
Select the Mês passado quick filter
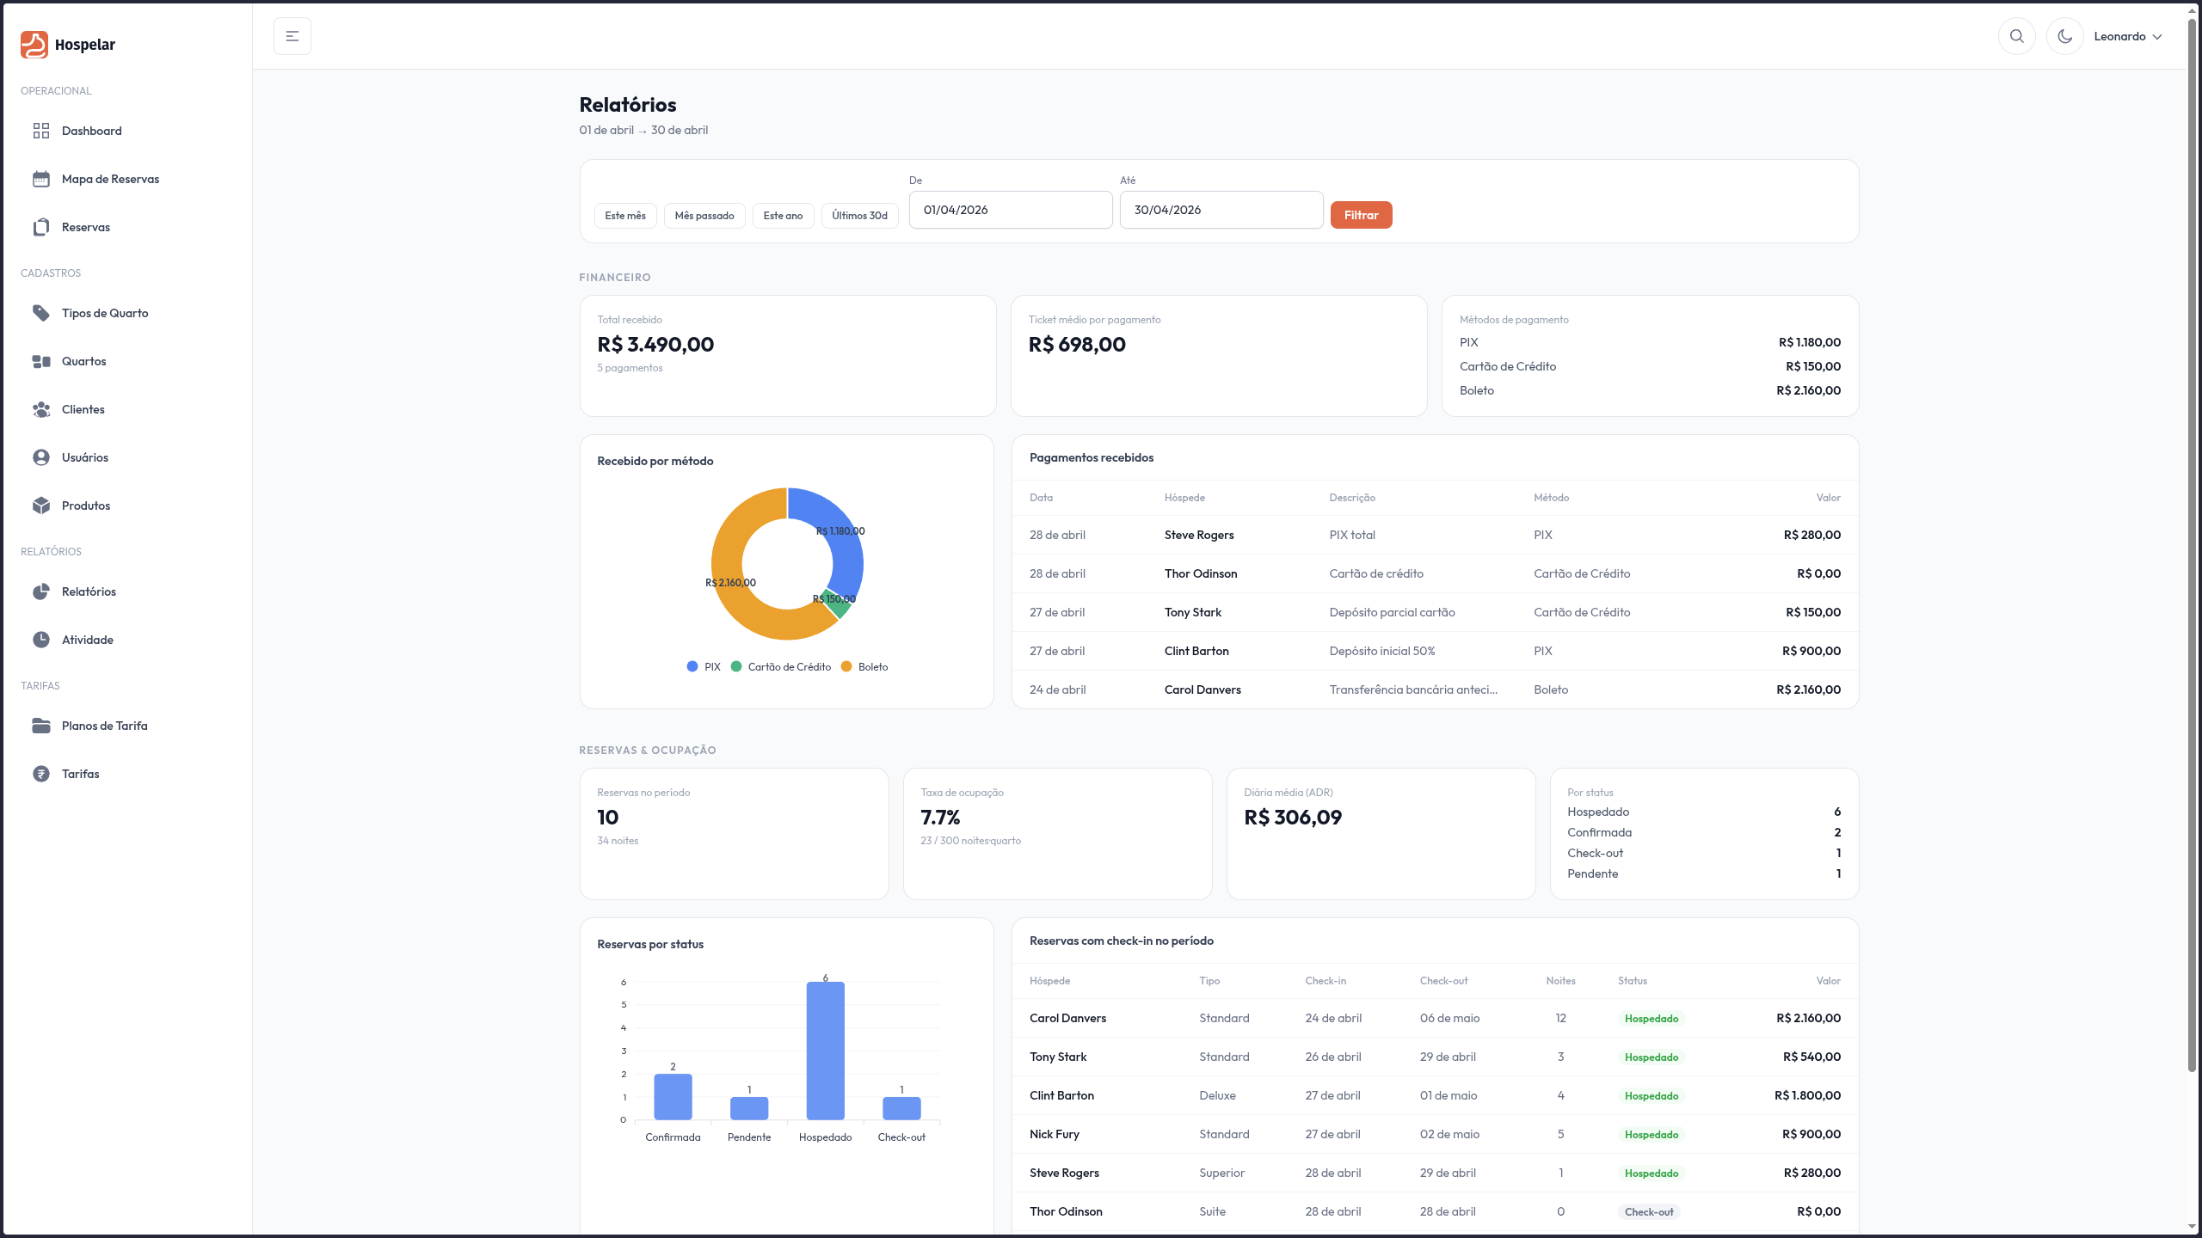pyautogui.click(x=704, y=216)
